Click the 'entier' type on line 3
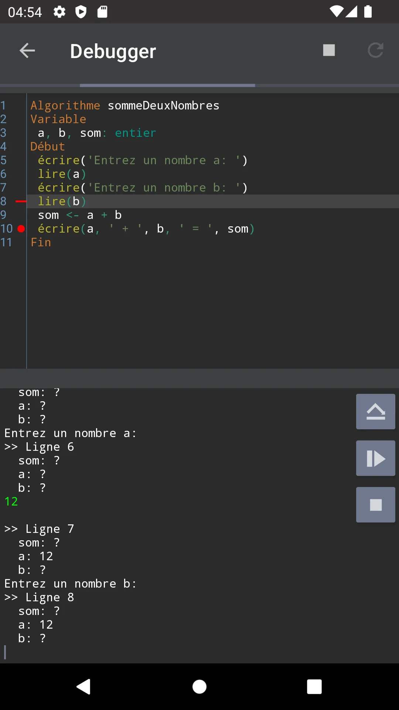The image size is (399, 710). (x=136, y=133)
